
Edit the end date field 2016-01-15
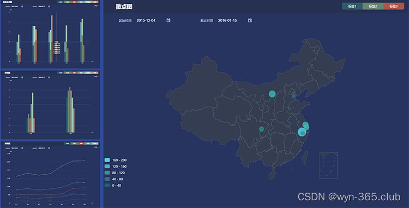coord(227,20)
